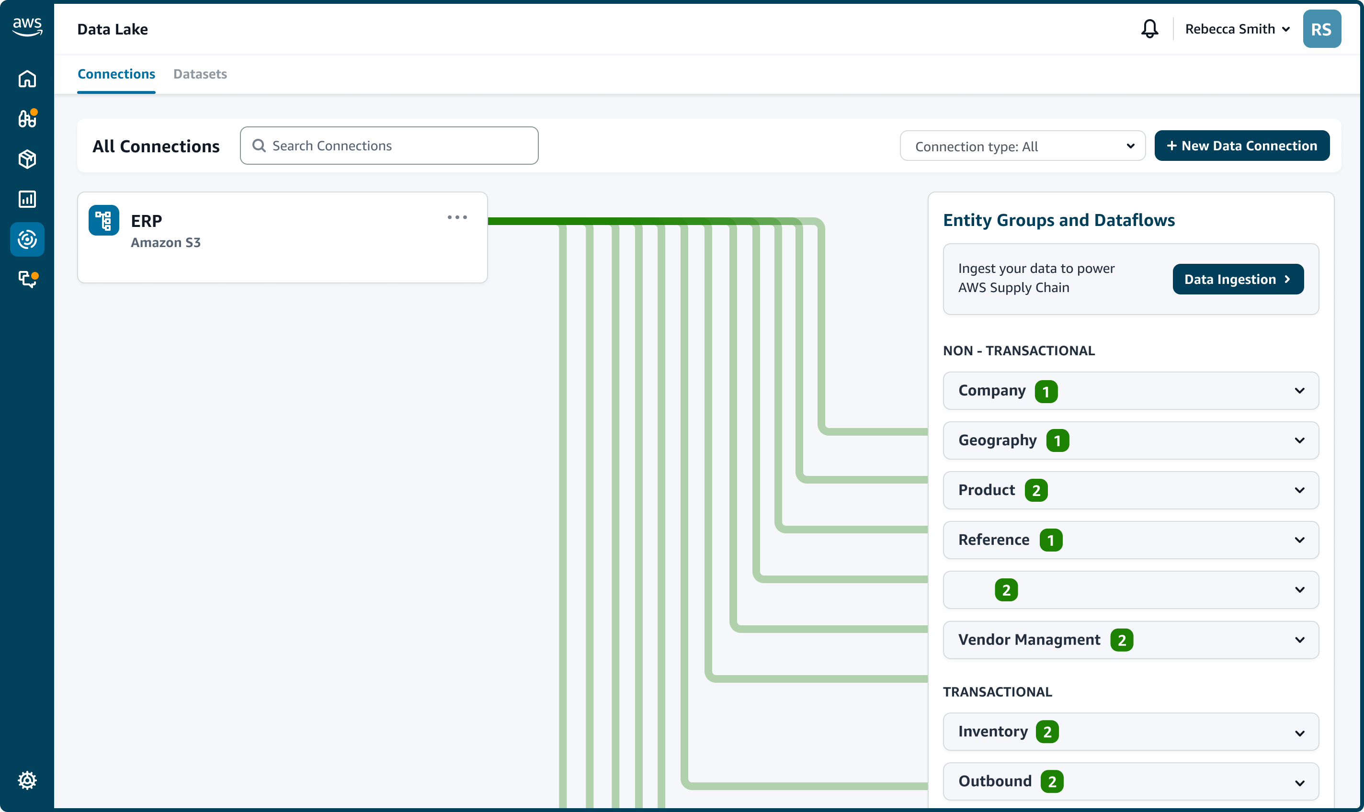Click the Search Connections input field

389,146
